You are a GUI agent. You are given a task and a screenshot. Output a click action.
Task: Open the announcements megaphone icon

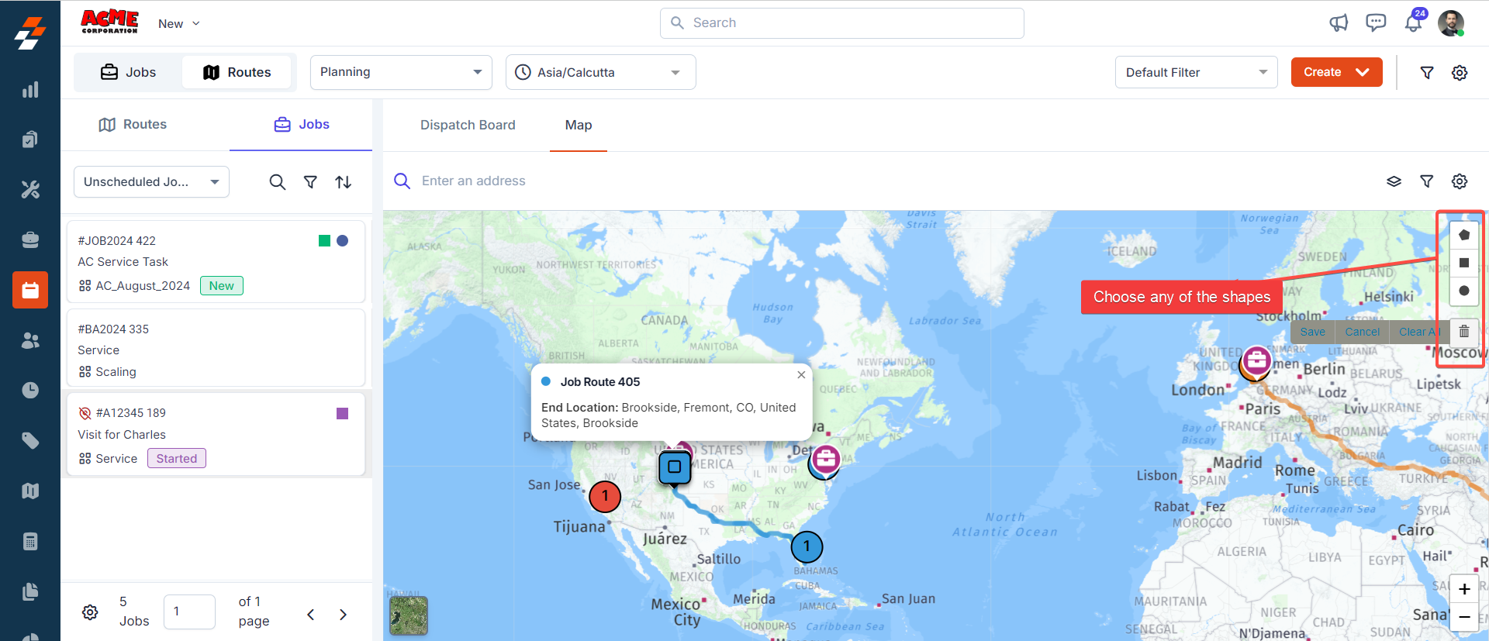(1339, 22)
